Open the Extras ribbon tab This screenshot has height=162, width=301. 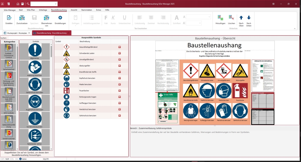(99, 10)
